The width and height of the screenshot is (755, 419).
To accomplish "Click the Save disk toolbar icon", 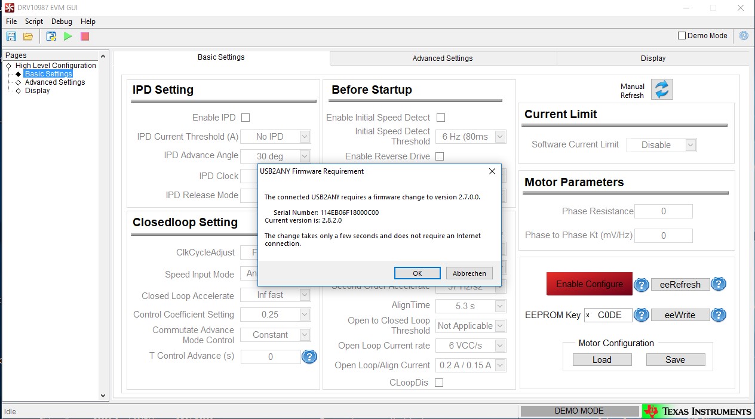I will click(11, 36).
